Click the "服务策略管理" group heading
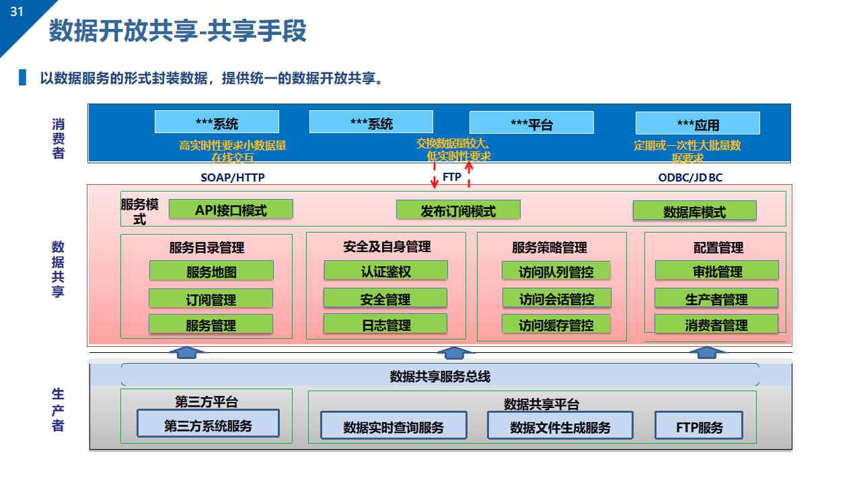861x484 pixels. (x=550, y=247)
